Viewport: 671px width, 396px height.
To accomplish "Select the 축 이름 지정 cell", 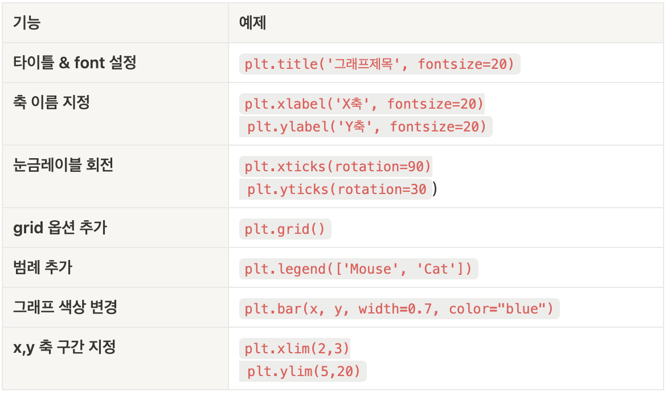I will point(115,114).
